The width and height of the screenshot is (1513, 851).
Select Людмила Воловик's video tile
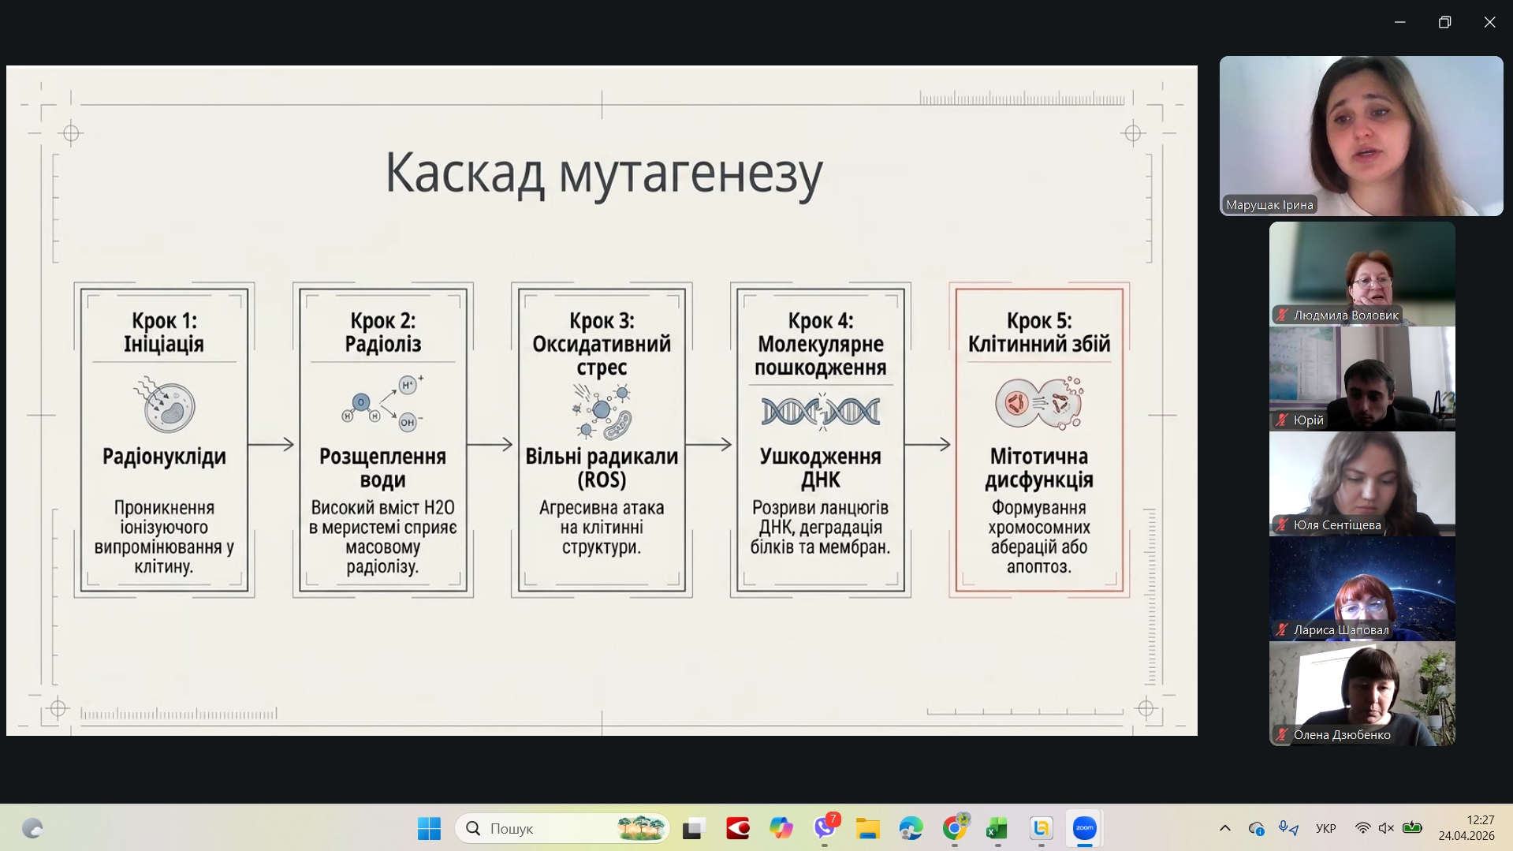click(1362, 273)
